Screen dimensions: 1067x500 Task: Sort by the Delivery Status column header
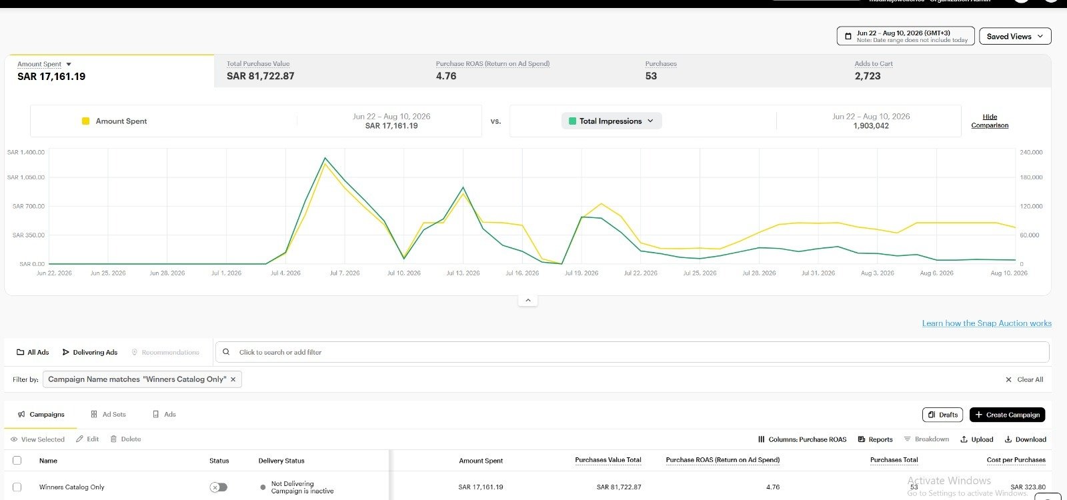point(281,461)
